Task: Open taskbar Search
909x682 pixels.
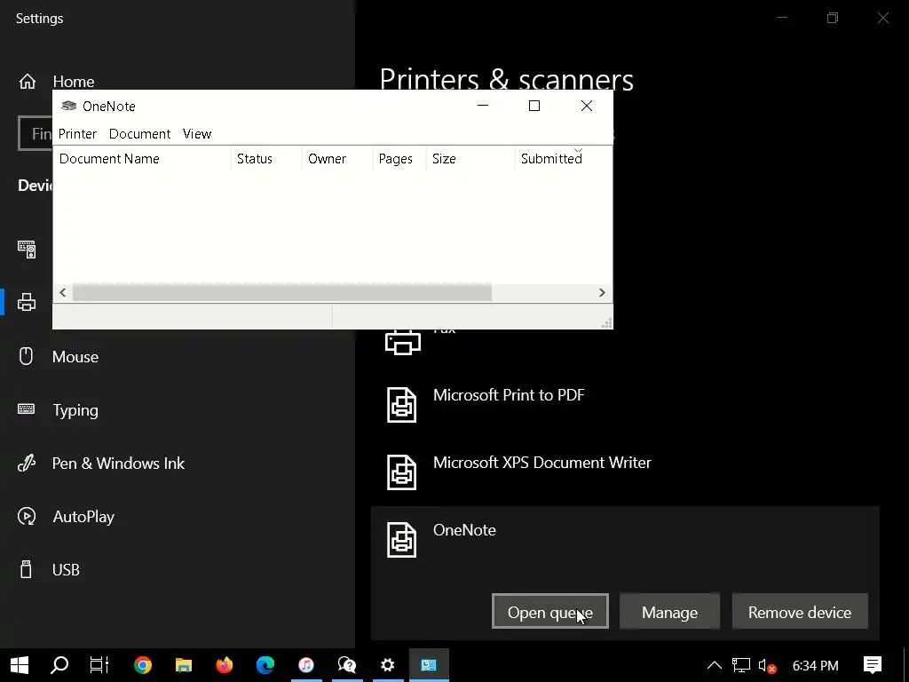Action: tap(59, 665)
